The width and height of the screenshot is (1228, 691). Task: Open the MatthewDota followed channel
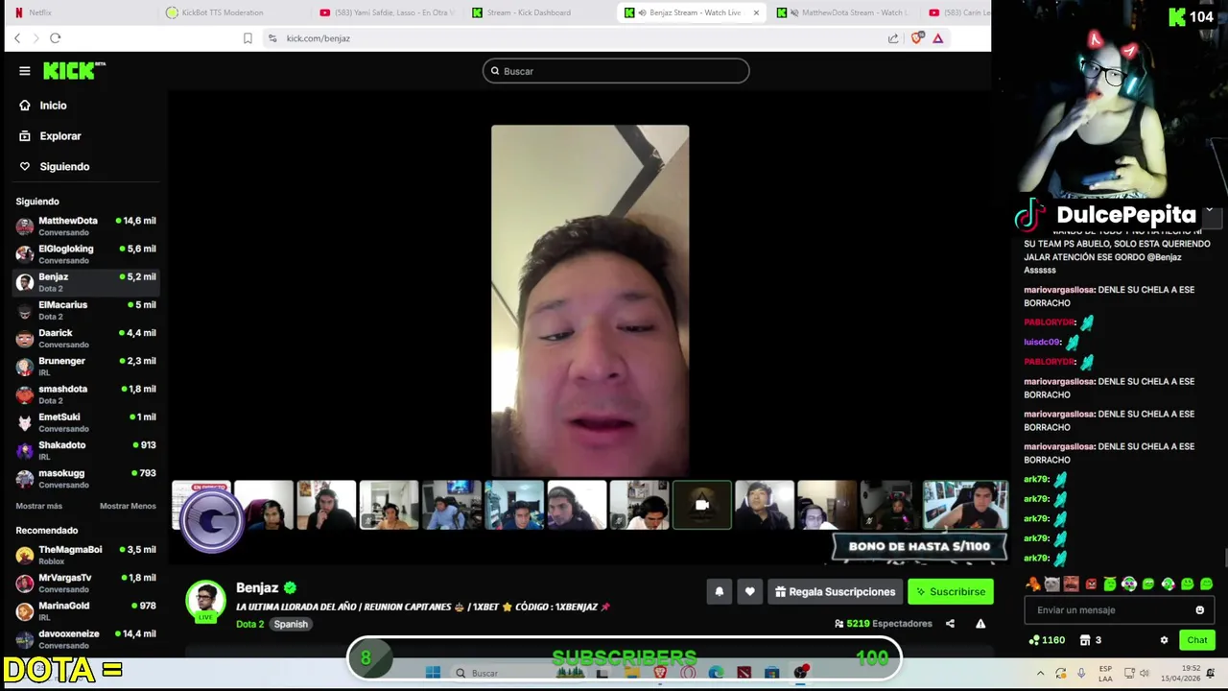coord(85,226)
